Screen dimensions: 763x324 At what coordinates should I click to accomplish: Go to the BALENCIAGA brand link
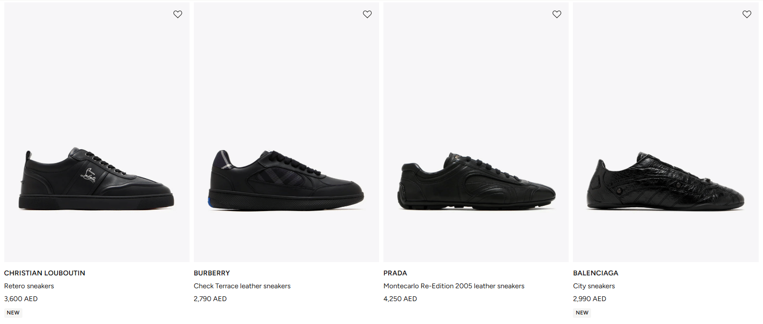click(x=596, y=273)
